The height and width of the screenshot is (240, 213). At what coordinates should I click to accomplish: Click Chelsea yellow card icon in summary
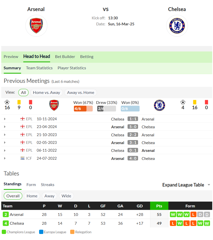pos(195,102)
